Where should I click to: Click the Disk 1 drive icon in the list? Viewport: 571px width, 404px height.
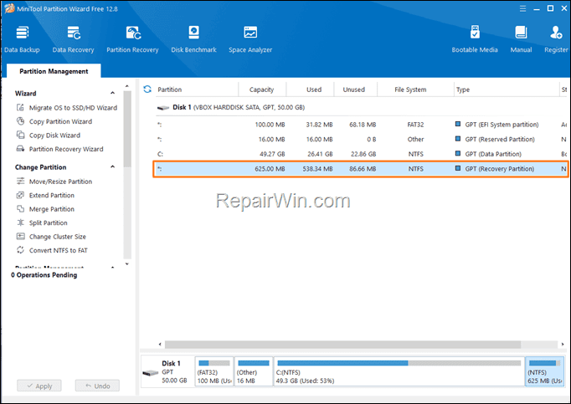163,107
